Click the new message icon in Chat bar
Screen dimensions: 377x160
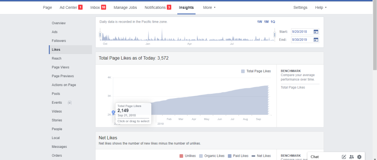pos(344,157)
